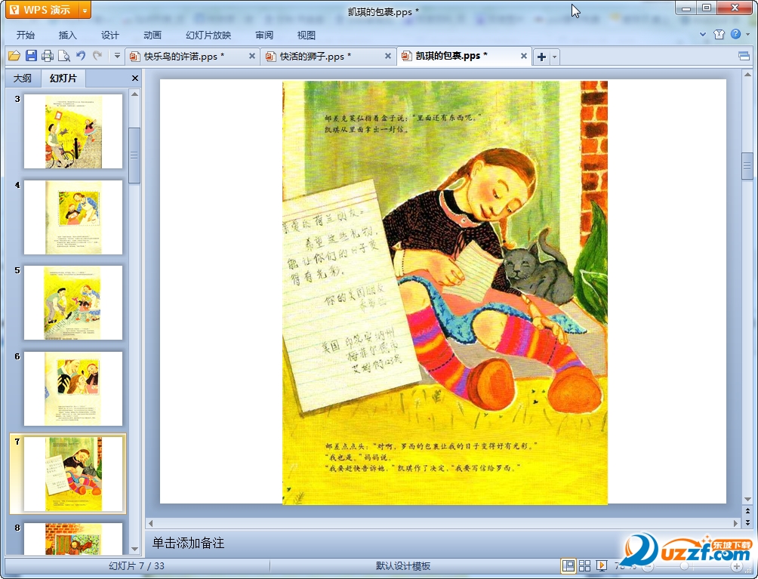Open the 插入 ribbon tab
This screenshot has width=758, height=579.
coord(67,35)
